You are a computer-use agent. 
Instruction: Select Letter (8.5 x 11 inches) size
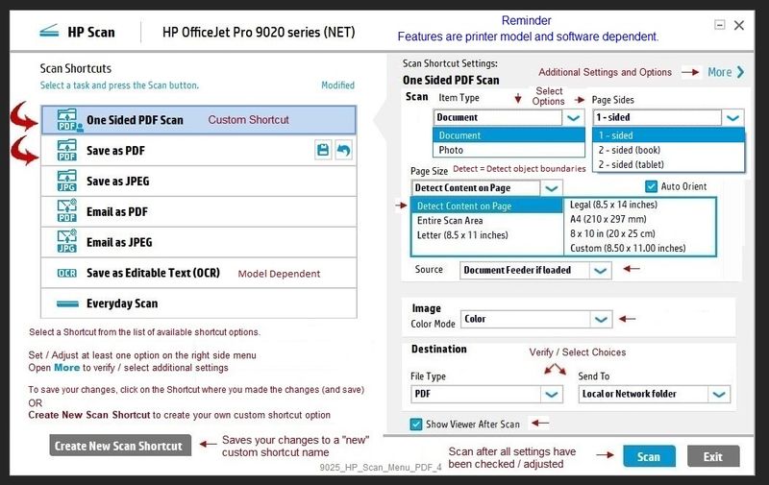[487, 235]
